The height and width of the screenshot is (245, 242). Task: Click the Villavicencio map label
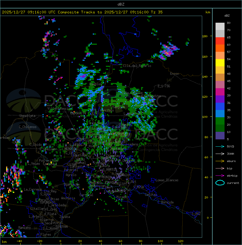click(59, 109)
